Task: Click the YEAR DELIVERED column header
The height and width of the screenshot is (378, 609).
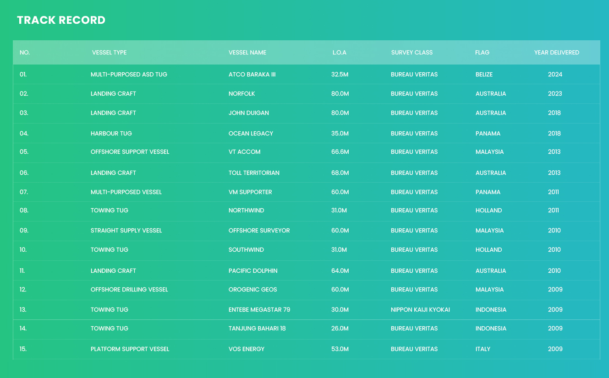Action: pyautogui.click(x=556, y=53)
